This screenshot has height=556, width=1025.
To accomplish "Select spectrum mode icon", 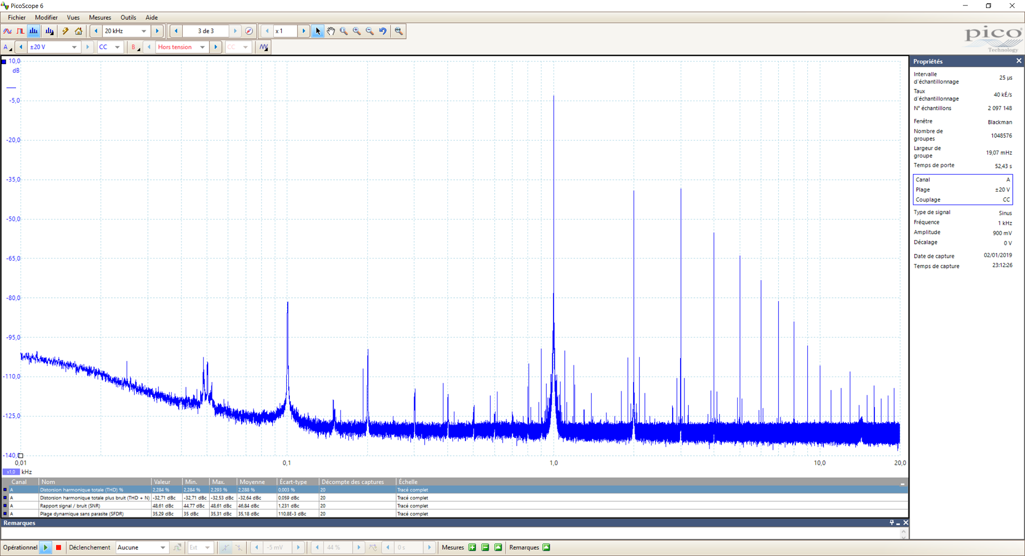I will (x=34, y=31).
